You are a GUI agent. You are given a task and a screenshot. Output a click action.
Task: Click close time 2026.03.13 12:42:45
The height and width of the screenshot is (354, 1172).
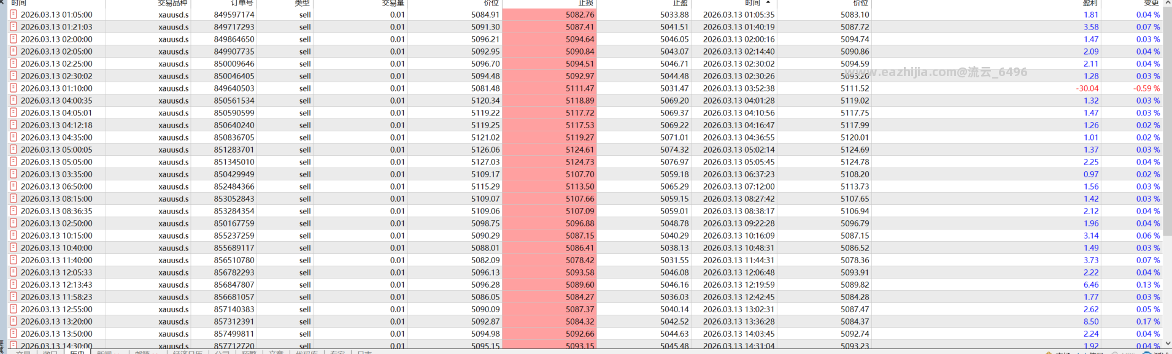[x=739, y=297]
